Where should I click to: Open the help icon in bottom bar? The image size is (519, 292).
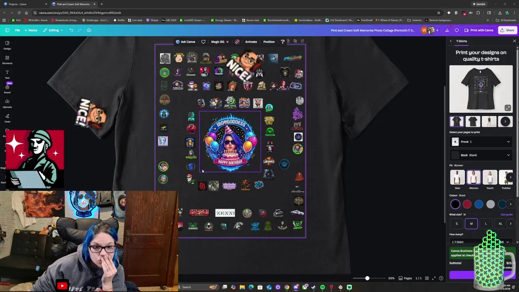pos(441,278)
